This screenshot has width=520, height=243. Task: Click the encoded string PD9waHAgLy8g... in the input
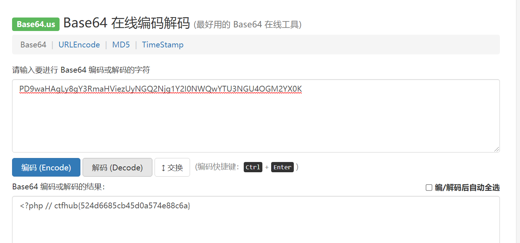coord(160,89)
